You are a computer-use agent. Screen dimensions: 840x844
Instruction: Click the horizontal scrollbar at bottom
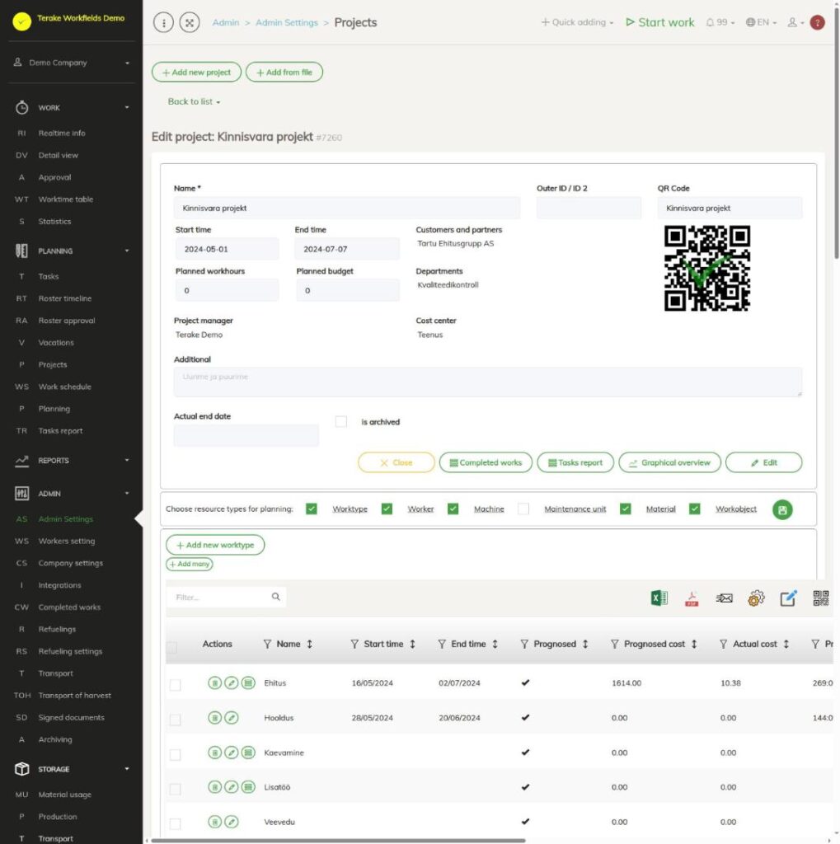(338, 840)
